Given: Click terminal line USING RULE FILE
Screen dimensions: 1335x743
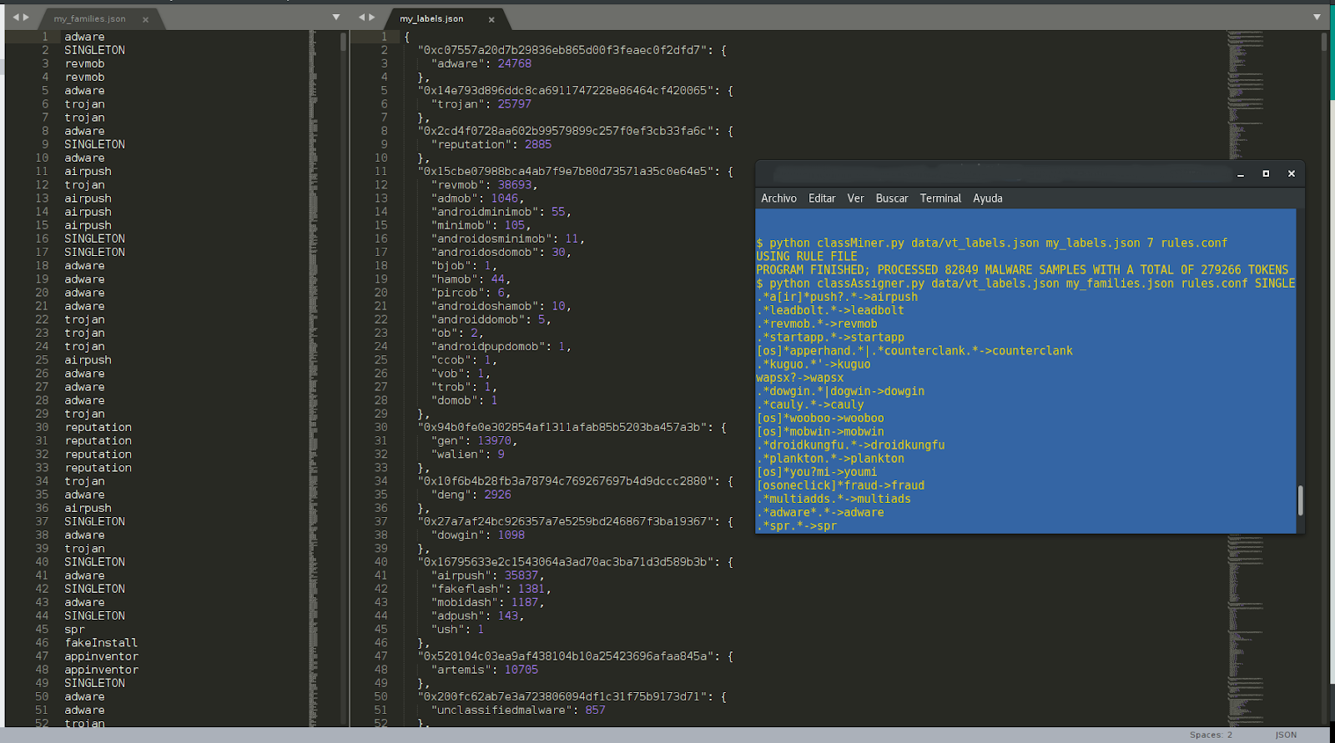Looking at the screenshot, I should point(807,257).
